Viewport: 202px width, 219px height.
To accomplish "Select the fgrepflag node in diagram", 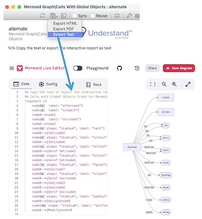I will coord(166,175).
